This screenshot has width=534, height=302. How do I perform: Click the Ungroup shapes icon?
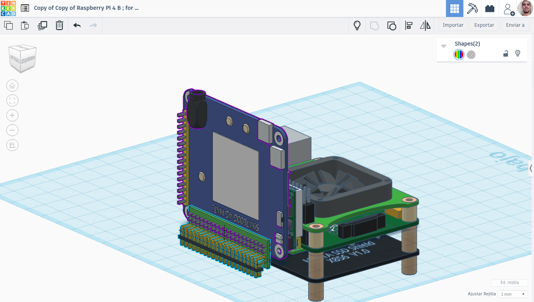pos(391,26)
